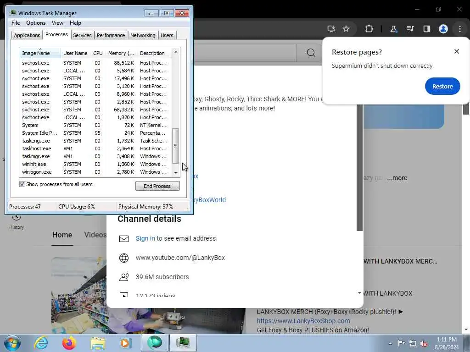The width and height of the screenshot is (470, 352).
Task: Select svchost.exe using 88,512 K memory
Action: tap(95, 63)
